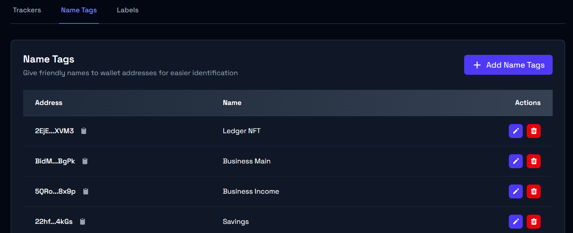
Task: Edit the Ledger NFT name tag
Action: tap(516, 131)
